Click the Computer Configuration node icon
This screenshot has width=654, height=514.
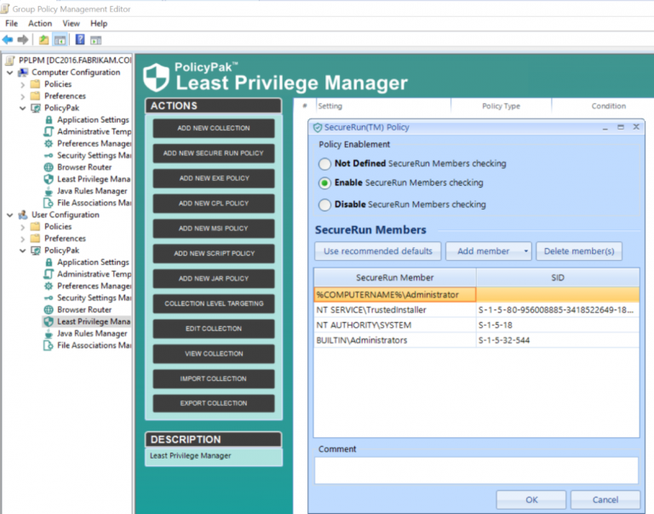[23, 72]
